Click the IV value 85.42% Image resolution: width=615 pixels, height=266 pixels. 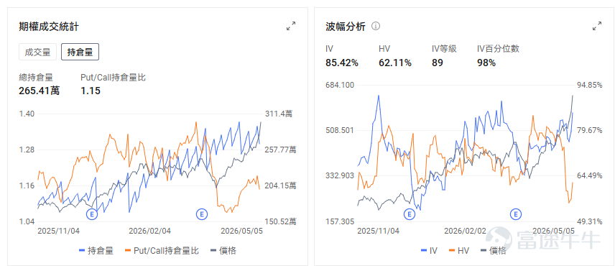(x=341, y=63)
